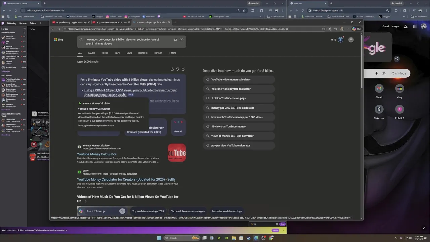The image size is (430, 242).
Task: Switch to IMAGES search tab
Action: [92, 53]
